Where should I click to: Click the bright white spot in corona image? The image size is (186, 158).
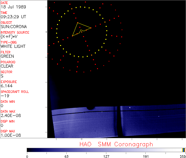(x=130, y=107)
